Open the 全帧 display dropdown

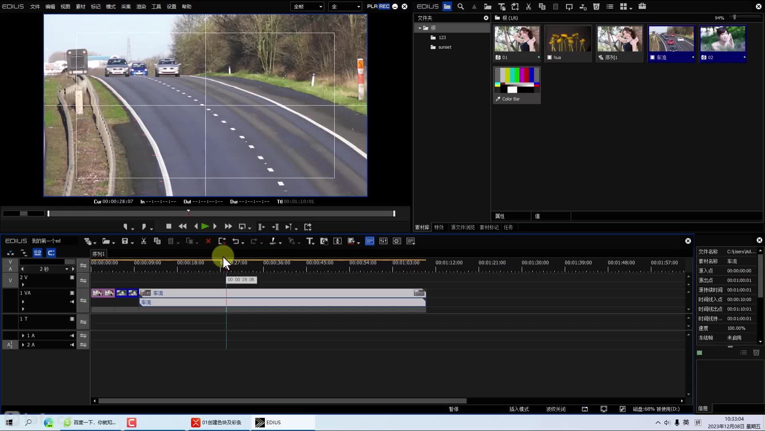point(308,6)
